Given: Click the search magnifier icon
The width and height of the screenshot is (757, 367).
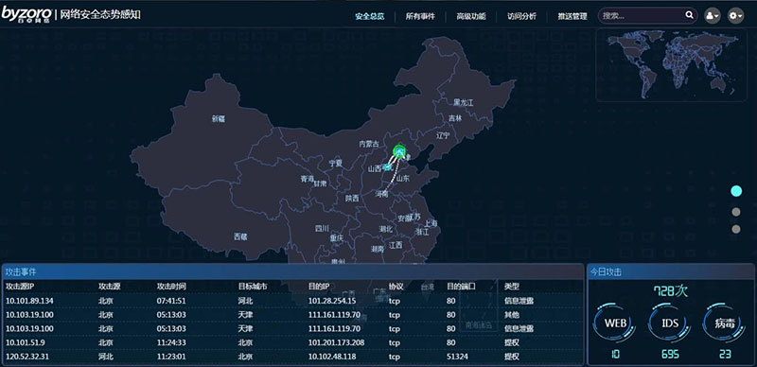Looking at the screenshot, I should coord(689,15).
